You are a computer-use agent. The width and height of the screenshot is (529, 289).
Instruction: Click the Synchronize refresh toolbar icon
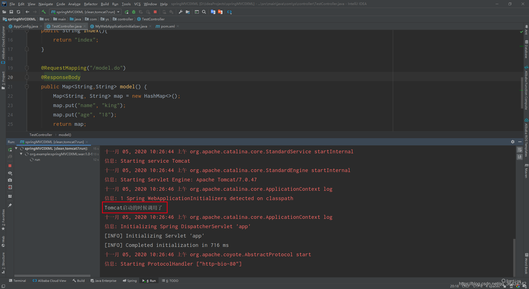click(x=18, y=12)
